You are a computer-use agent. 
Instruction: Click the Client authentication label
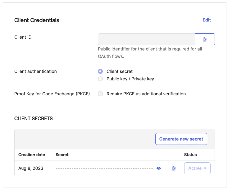pyautogui.click(x=35, y=71)
